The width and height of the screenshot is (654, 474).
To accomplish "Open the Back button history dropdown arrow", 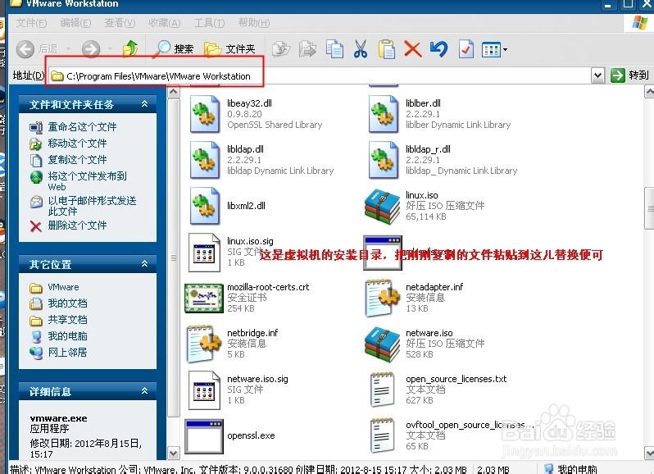I will click(68, 49).
